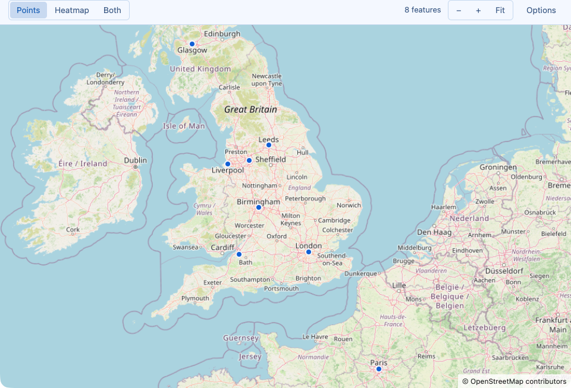Fit map to all features

click(500, 11)
